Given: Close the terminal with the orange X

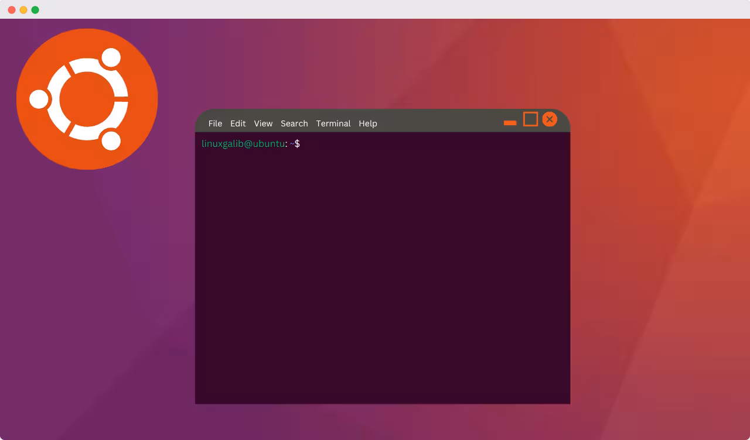Looking at the screenshot, I should 550,119.
